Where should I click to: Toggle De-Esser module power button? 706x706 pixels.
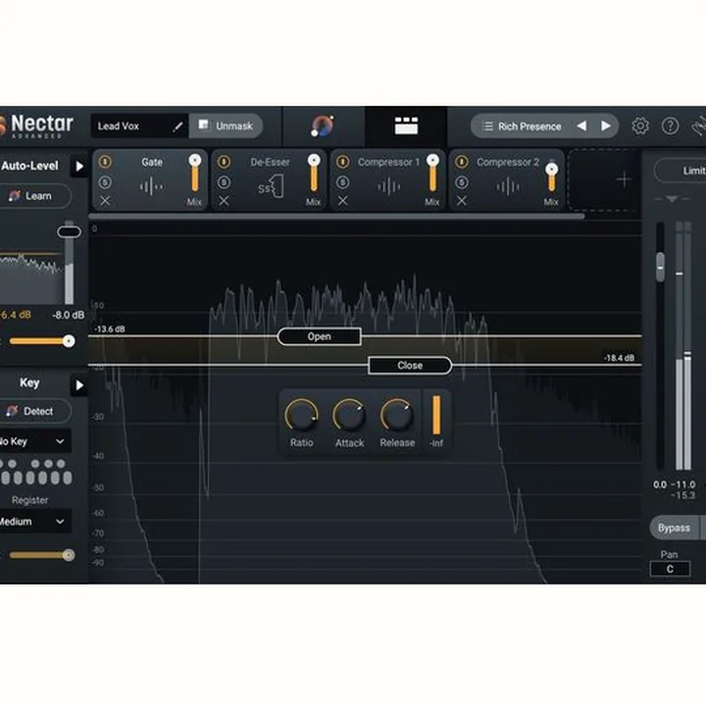224,162
